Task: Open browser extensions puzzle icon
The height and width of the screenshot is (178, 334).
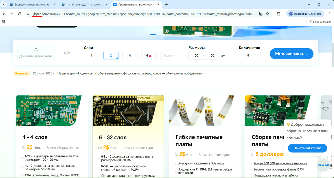Action: (278, 14)
